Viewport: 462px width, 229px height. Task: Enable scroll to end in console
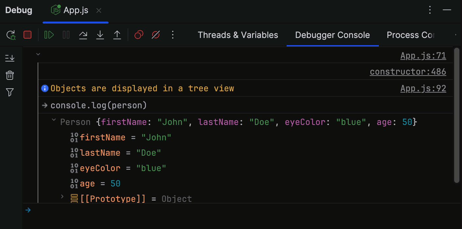coord(10,58)
